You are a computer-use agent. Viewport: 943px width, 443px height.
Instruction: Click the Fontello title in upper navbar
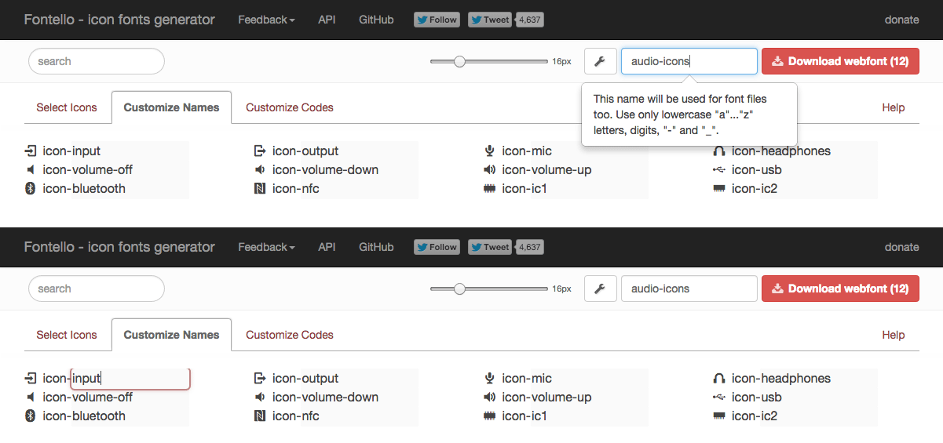point(119,20)
